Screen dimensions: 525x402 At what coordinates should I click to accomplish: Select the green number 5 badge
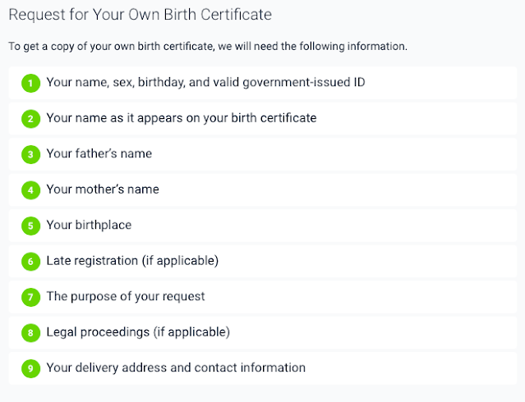tap(30, 226)
